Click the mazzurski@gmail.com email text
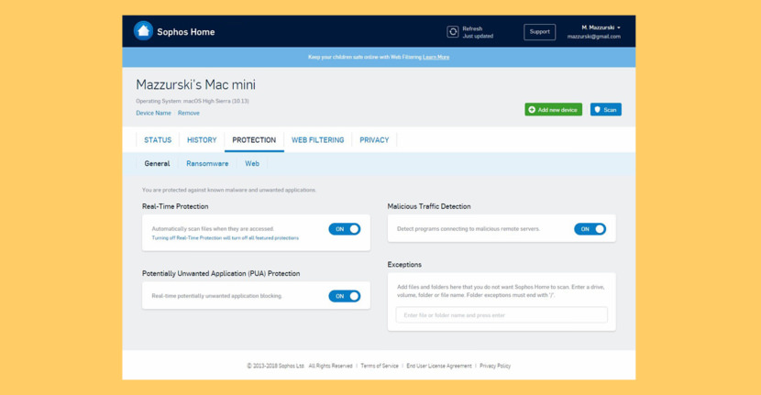This screenshot has height=395, width=761. (x=593, y=37)
